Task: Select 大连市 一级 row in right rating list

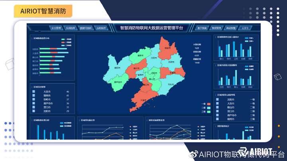Action: (x=236, y=103)
